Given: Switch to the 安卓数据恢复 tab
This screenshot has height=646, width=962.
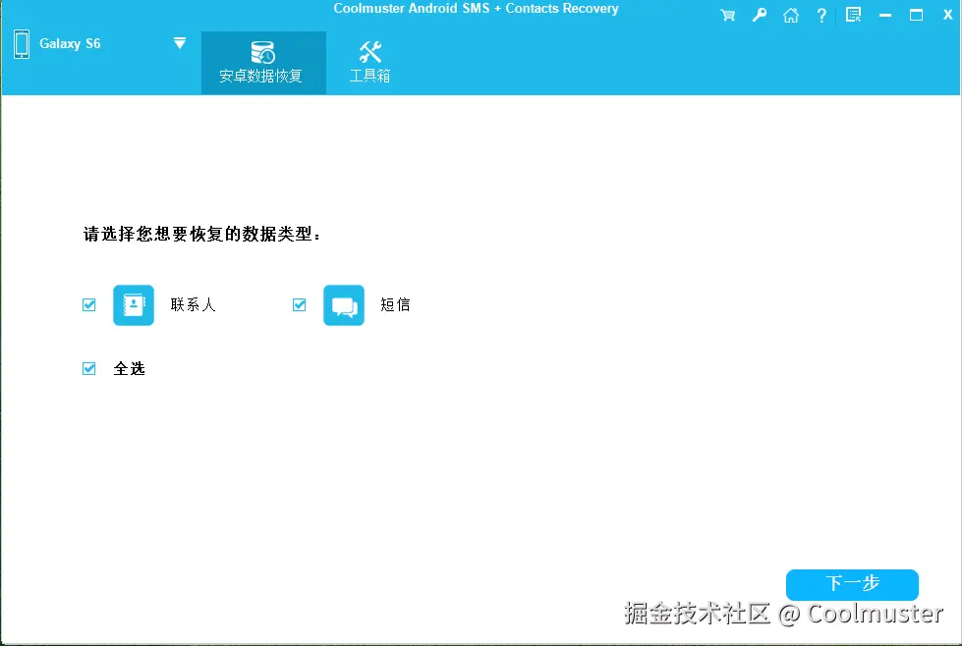Looking at the screenshot, I should click(x=262, y=62).
